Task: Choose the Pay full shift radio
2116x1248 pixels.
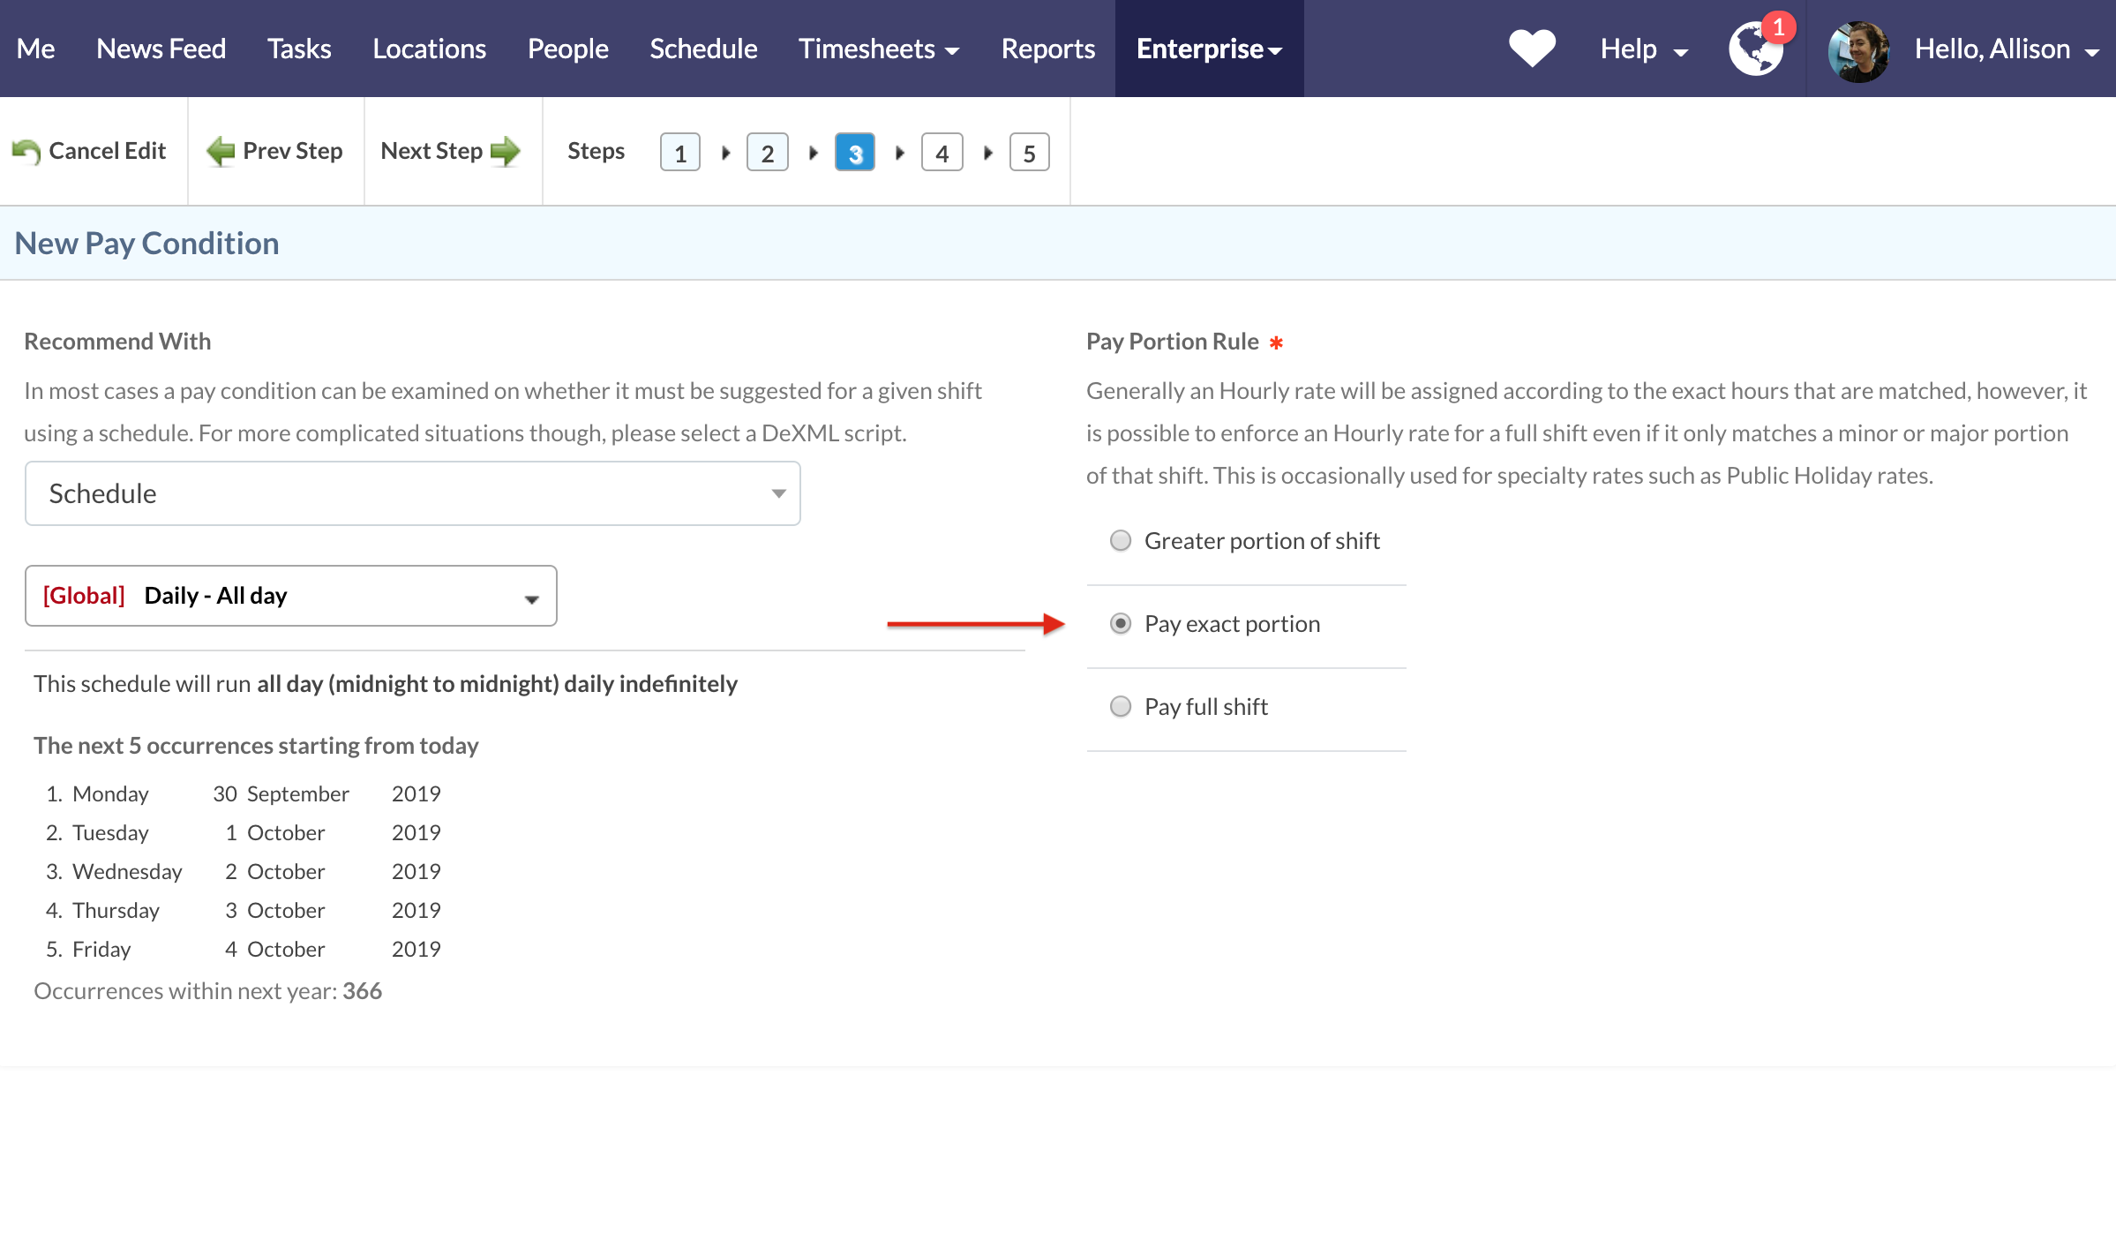Action: click(1120, 706)
